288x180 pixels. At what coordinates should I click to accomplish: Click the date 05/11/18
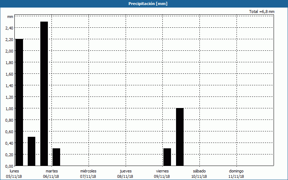pyautogui.click(x=14, y=176)
